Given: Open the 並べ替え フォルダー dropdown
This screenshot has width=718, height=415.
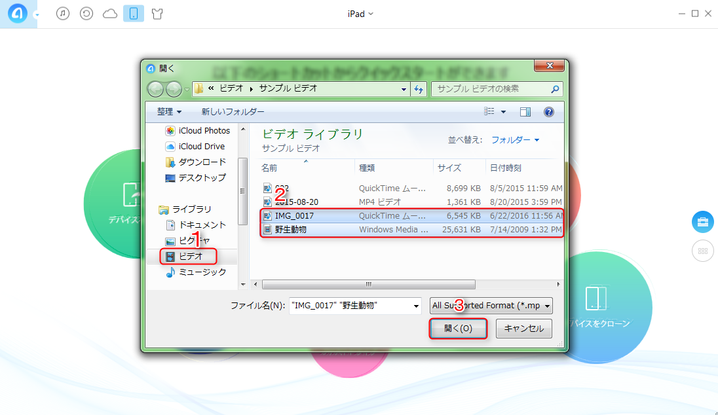Looking at the screenshot, I should (515, 140).
